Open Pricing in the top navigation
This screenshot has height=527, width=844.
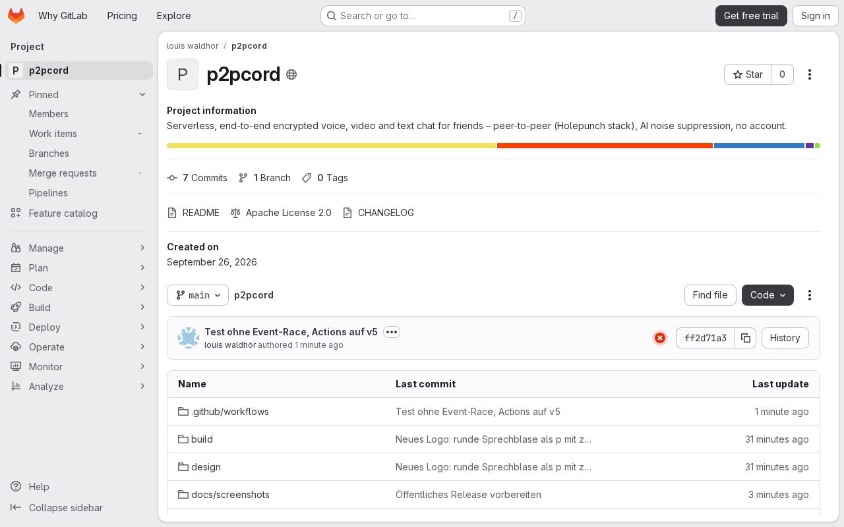[122, 16]
